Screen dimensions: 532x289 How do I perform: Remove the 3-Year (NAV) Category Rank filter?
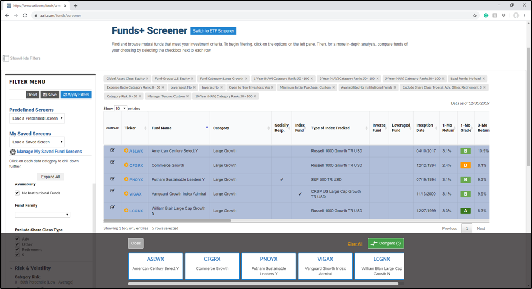[378, 79]
